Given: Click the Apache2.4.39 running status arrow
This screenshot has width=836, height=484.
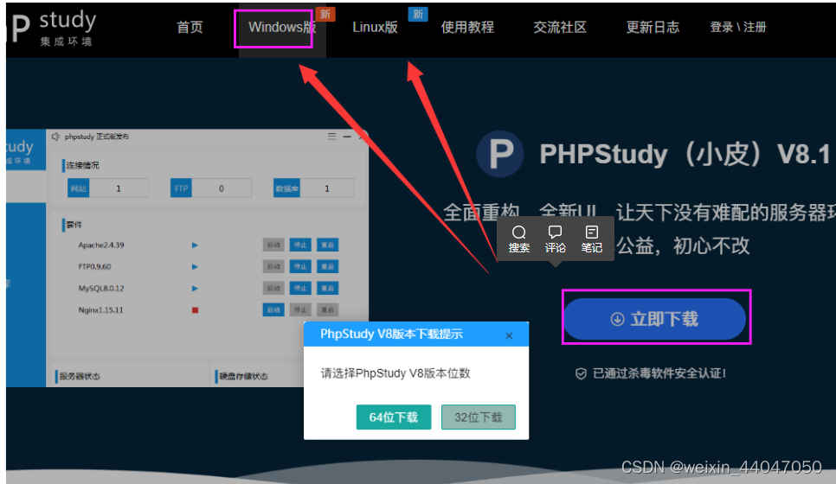Looking at the screenshot, I should coord(195,245).
